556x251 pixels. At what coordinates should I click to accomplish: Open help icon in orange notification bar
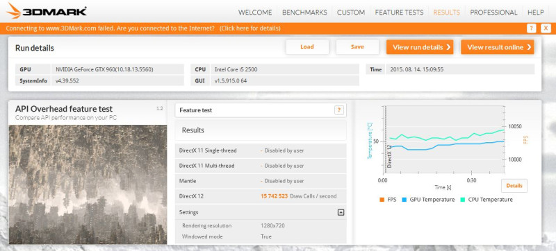[x=531, y=28]
